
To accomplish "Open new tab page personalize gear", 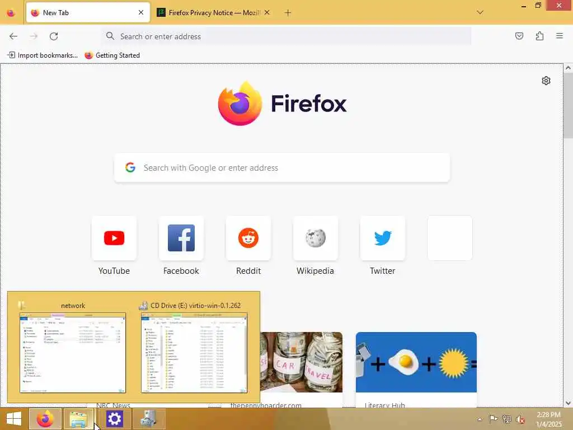I will tap(546, 81).
